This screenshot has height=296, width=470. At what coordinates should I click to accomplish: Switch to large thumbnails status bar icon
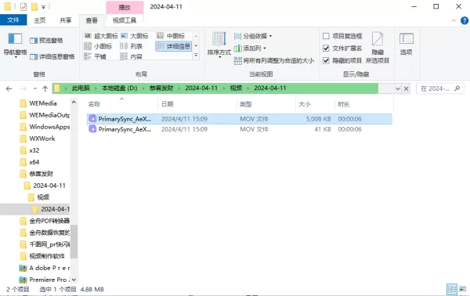tap(462, 290)
